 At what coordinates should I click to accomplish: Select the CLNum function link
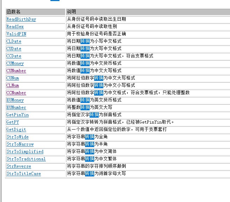13,85
